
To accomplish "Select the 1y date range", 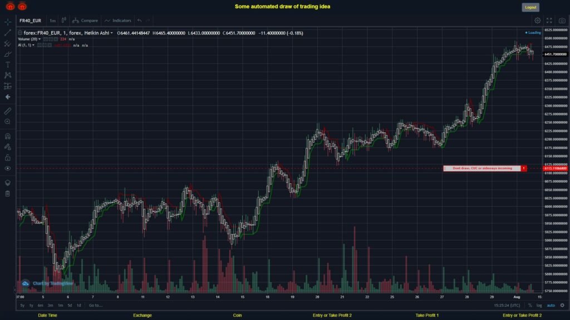I will tap(31, 306).
